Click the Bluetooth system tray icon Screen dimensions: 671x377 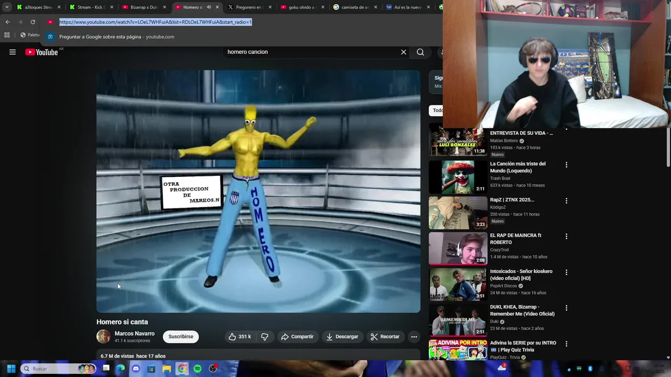[590, 369]
